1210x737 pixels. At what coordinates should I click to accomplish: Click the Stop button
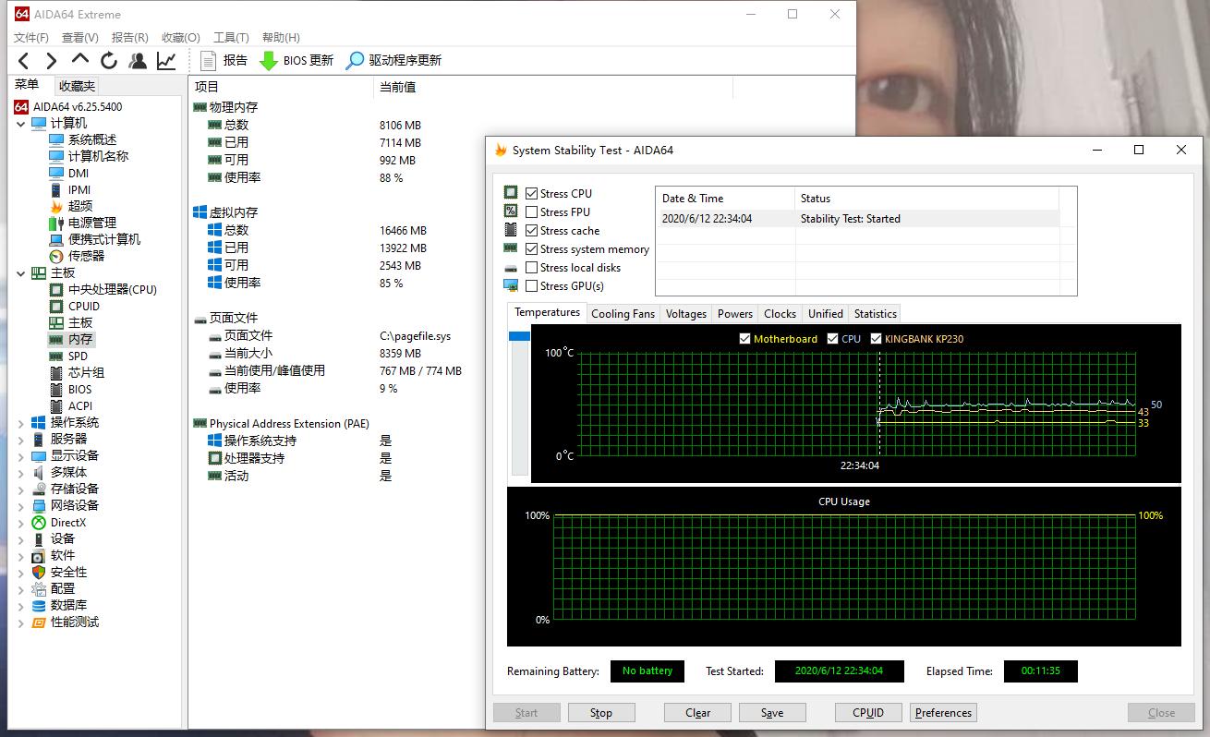600,713
